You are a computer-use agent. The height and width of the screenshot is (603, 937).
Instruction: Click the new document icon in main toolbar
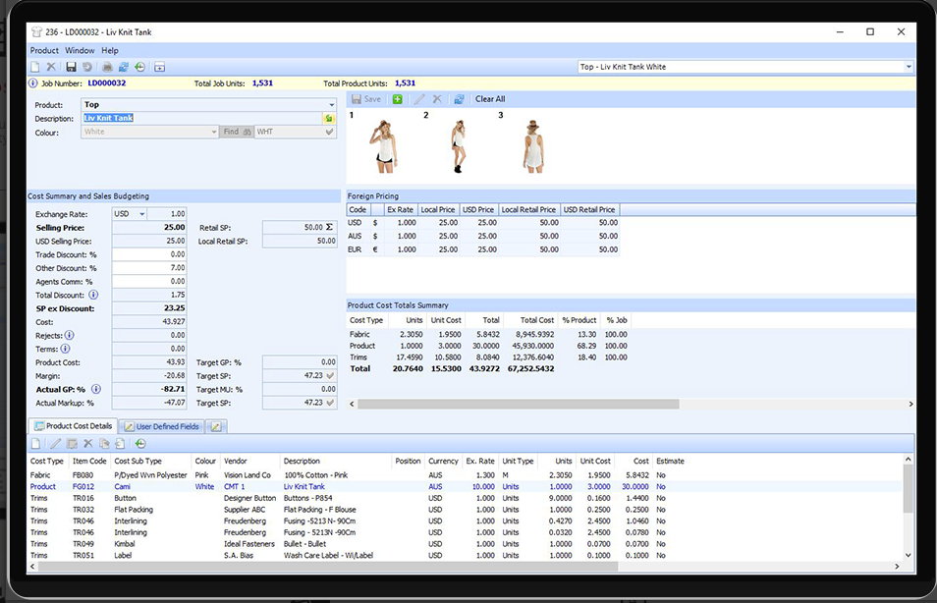click(35, 67)
